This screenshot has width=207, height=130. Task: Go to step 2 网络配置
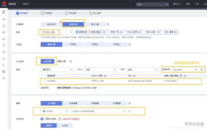[46, 13]
